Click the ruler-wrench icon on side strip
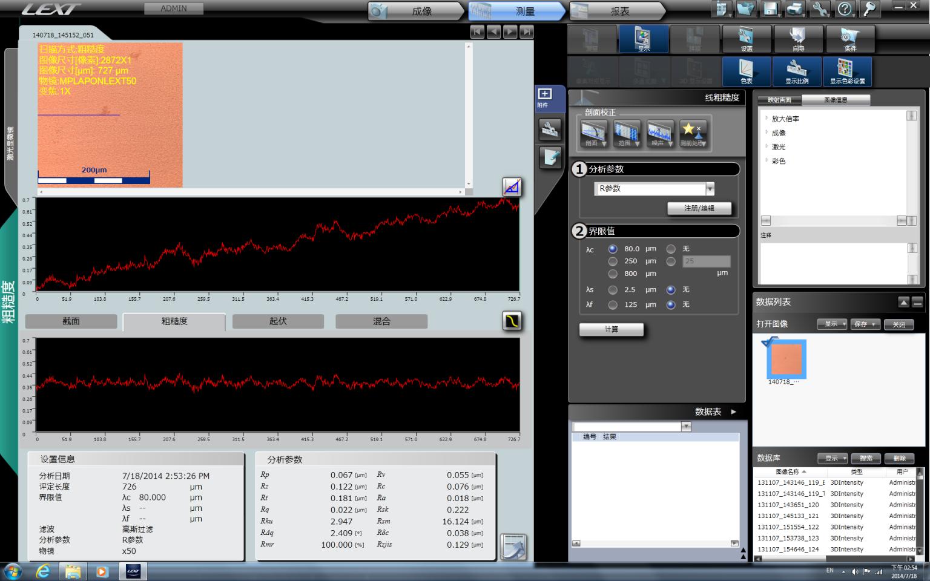930x581 pixels. tap(550, 129)
